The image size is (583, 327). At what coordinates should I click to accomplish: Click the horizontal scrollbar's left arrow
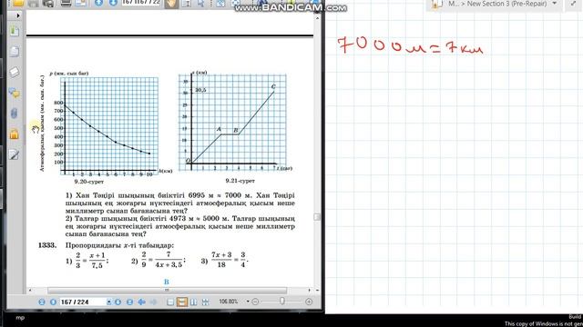click(x=30, y=291)
